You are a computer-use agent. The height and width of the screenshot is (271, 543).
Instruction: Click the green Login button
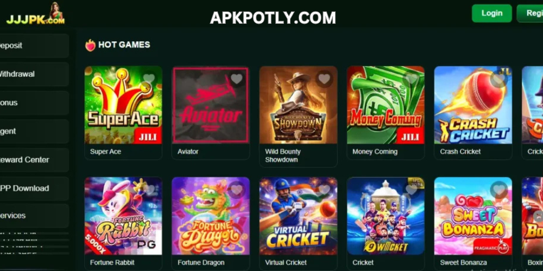pyautogui.click(x=492, y=14)
